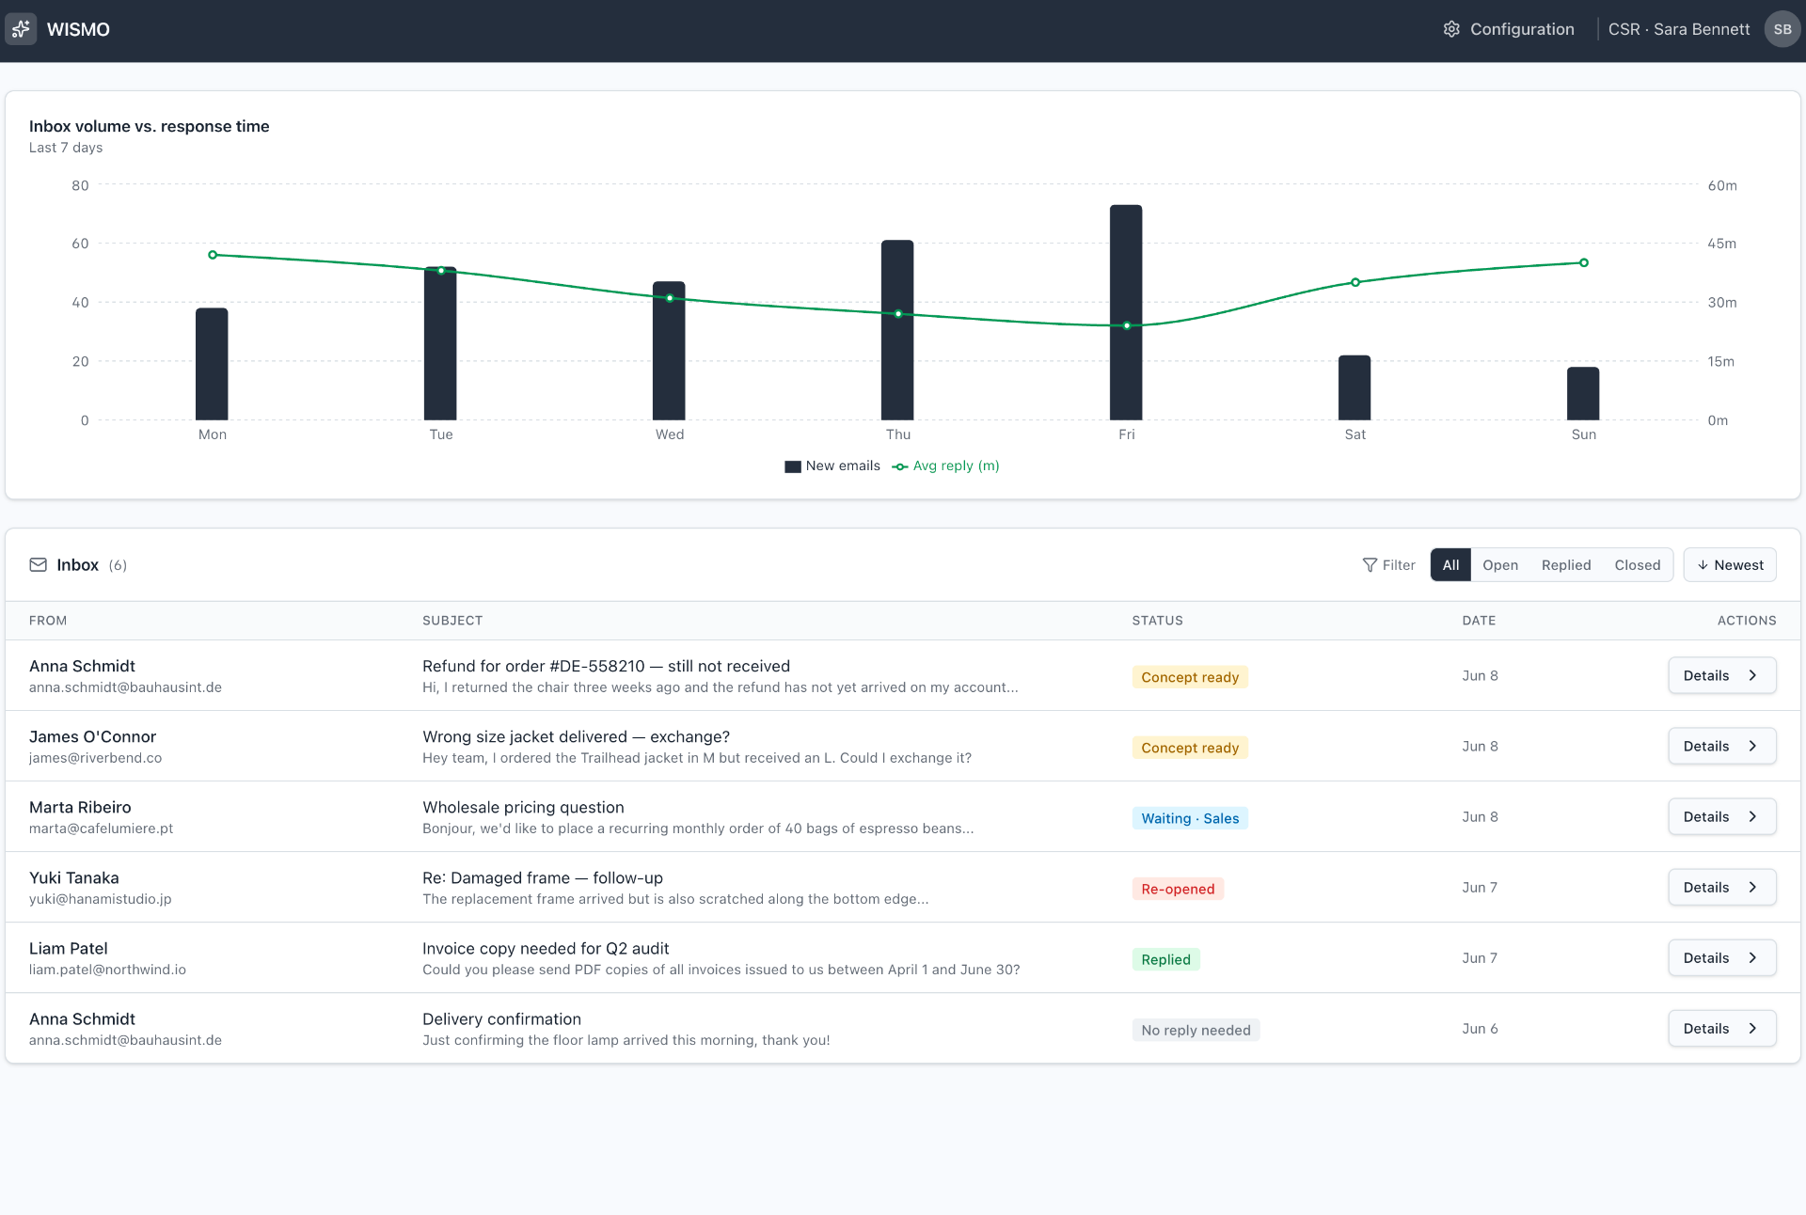Select the All filter segment
The width and height of the screenshot is (1806, 1215).
click(x=1450, y=565)
